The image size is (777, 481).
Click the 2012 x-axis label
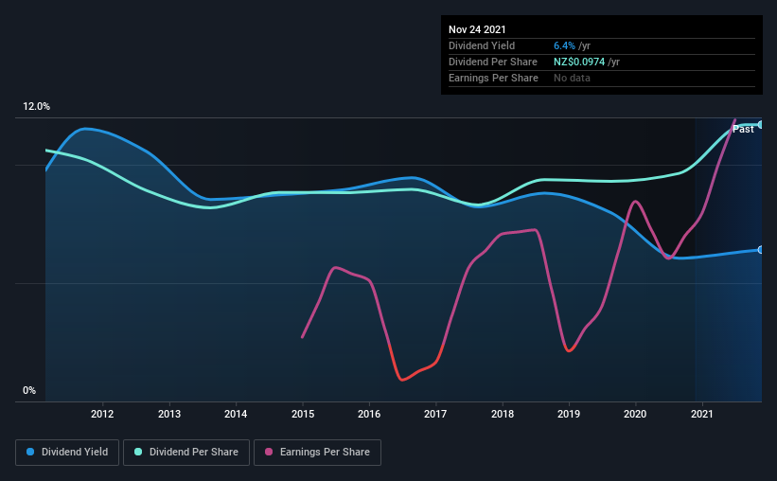tap(102, 414)
